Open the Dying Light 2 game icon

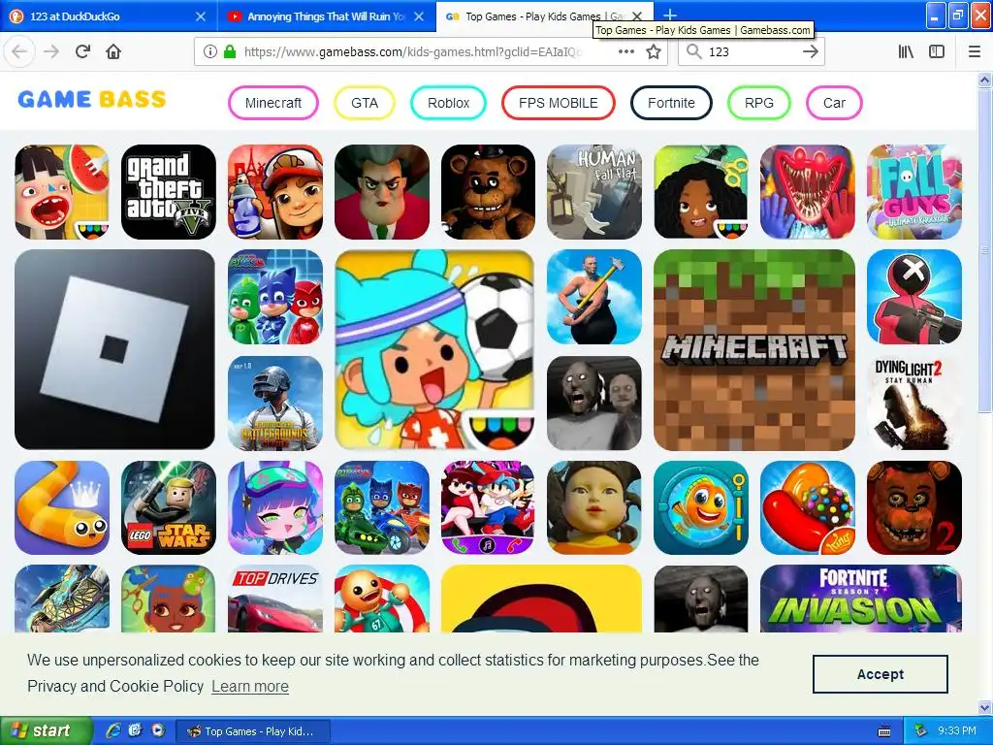(x=914, y=403)
